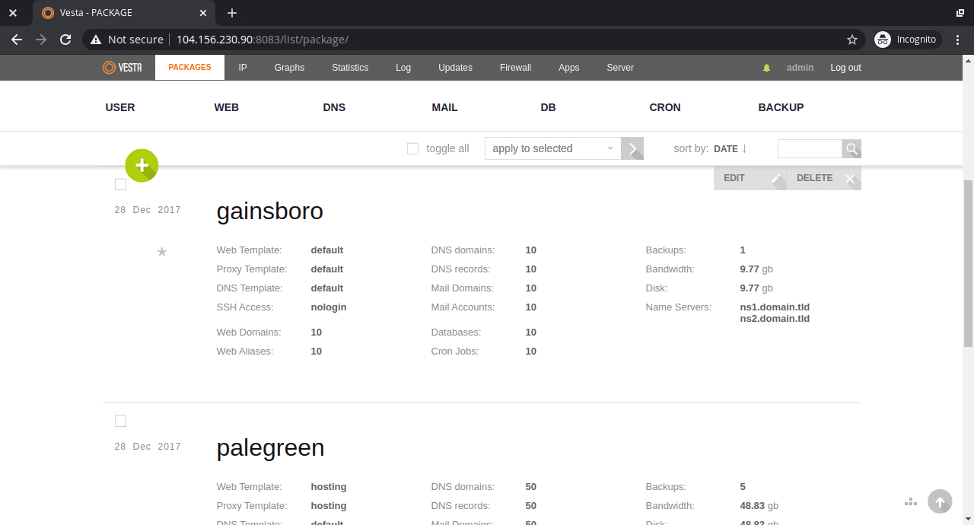Click the scroll-to-top arrow button
This screenshot has height=525, width=974.
pos(940,501)
